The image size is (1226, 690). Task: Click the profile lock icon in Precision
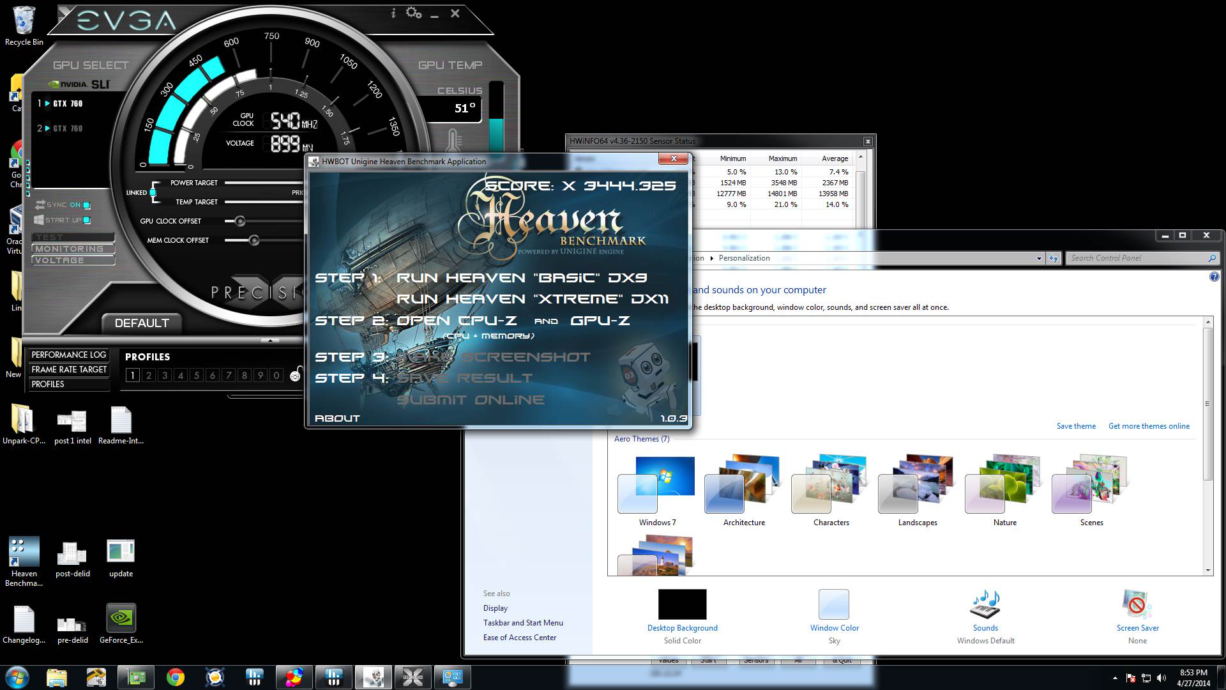point(296,374)
